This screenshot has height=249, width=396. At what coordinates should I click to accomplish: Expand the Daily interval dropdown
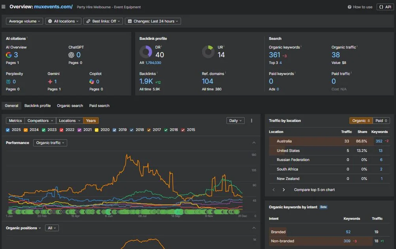[236, 121]
